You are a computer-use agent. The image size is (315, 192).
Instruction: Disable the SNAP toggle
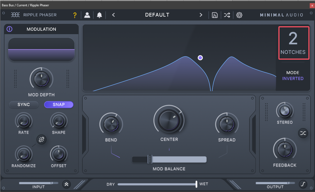click(59, 105)
